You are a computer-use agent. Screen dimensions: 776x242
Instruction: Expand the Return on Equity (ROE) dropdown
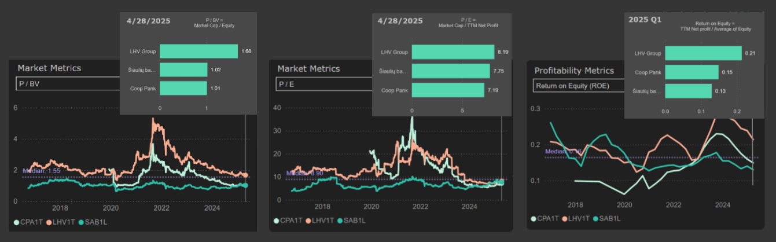coord(579,87)
